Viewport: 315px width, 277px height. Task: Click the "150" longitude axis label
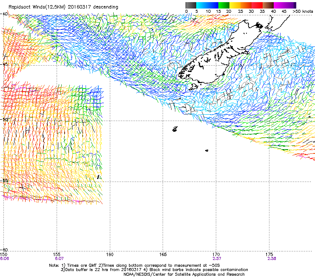[x=3, y=255]
